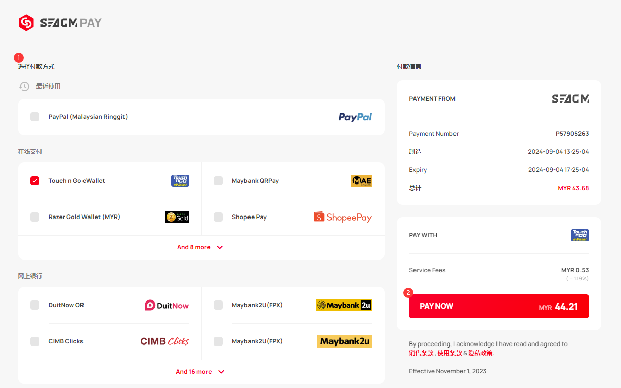Image resolution: width=621 pixels, height=388 pixels.
Task: Click the DuitNow QR label
Action: (x=66, y=305)
